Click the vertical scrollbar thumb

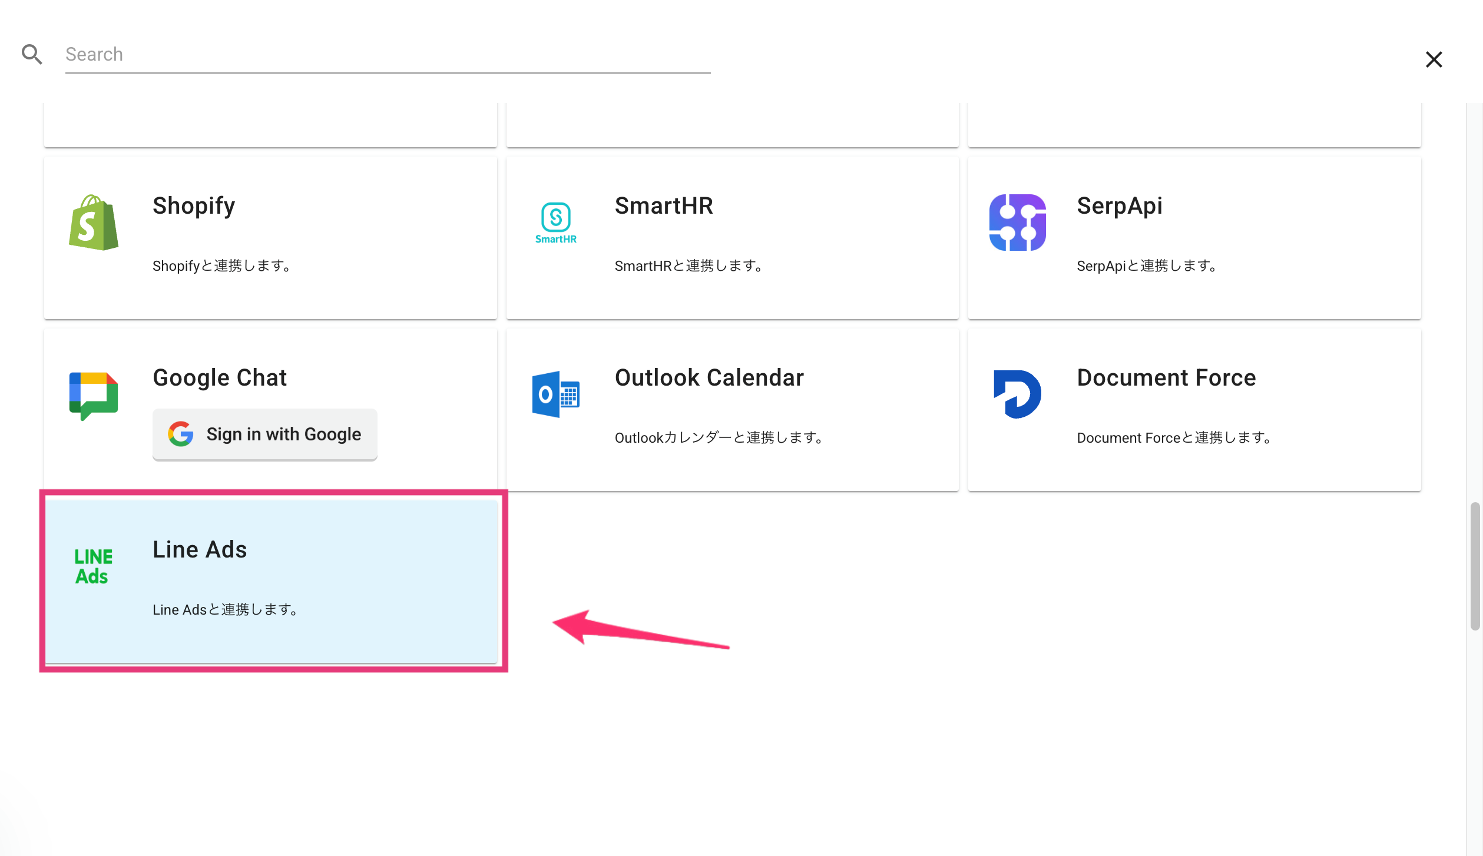point(1474,566)
